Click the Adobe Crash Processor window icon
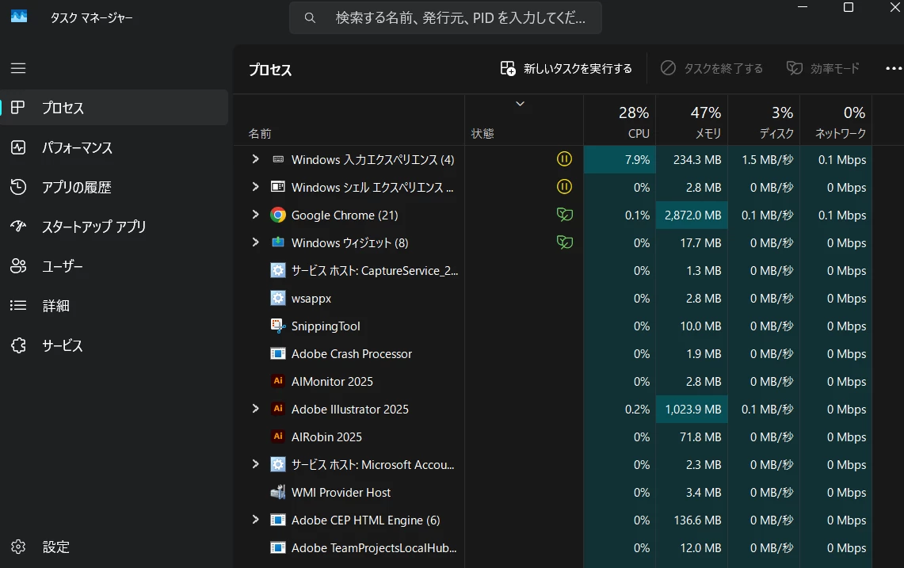This screenshot has height=568, width=904. (278, 353)
